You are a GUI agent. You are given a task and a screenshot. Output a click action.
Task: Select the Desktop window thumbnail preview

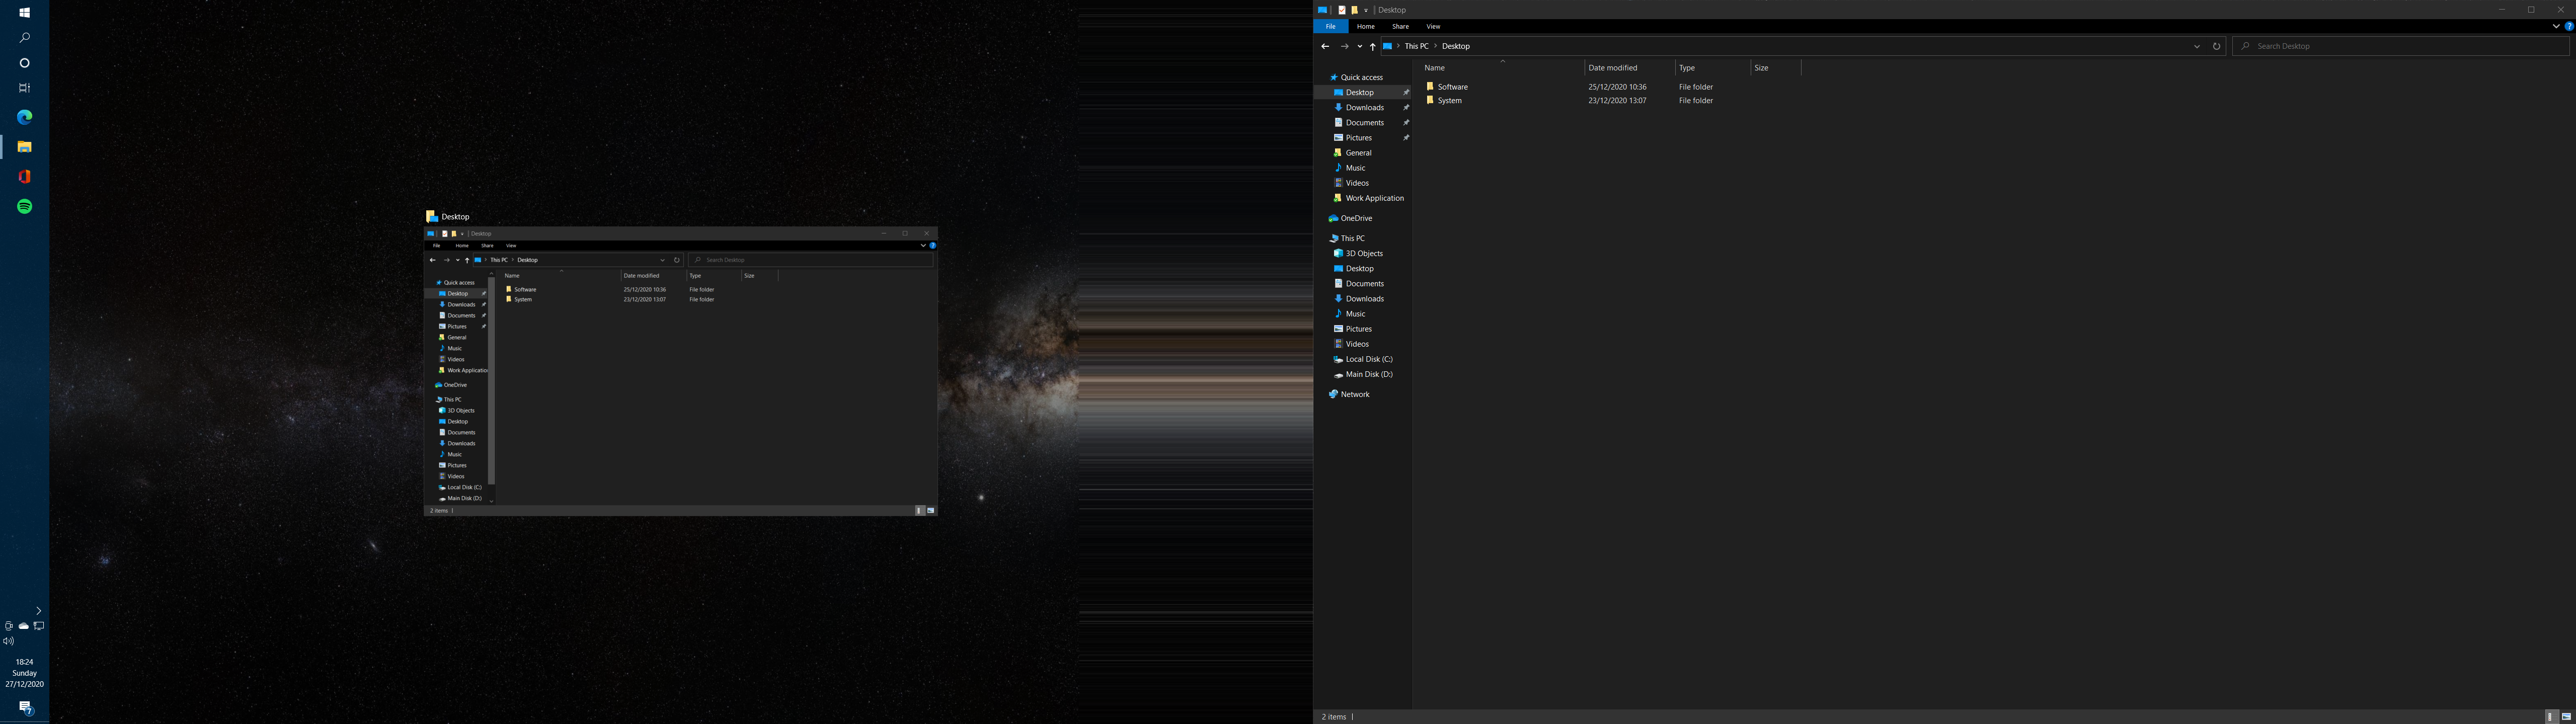[x=681, y=372]
